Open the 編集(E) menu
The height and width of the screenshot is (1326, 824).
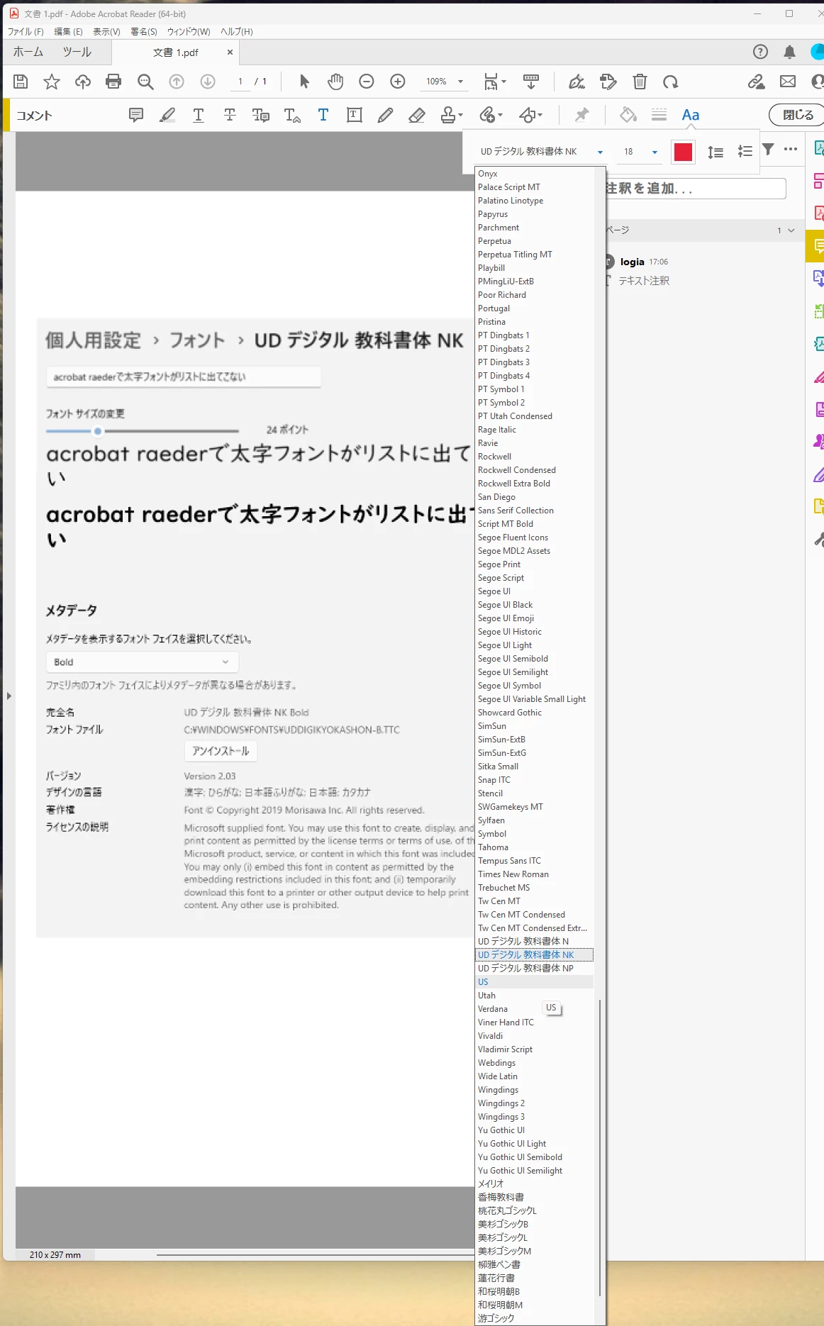click(x=68, y=32)
